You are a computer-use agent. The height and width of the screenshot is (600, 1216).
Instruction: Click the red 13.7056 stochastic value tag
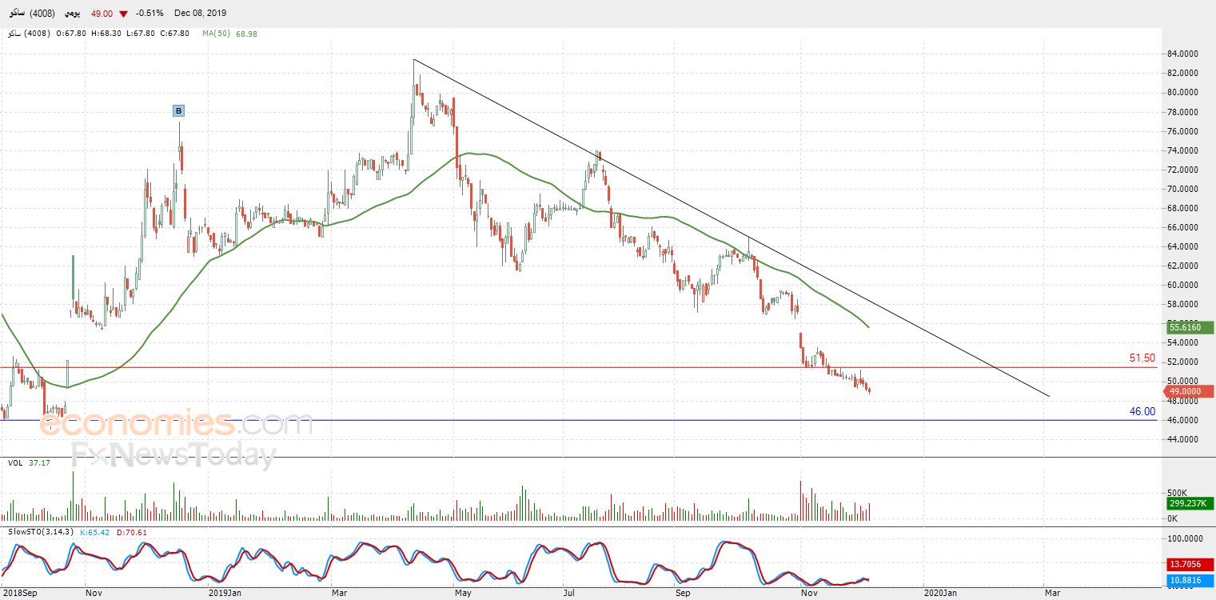(1190, 565)
